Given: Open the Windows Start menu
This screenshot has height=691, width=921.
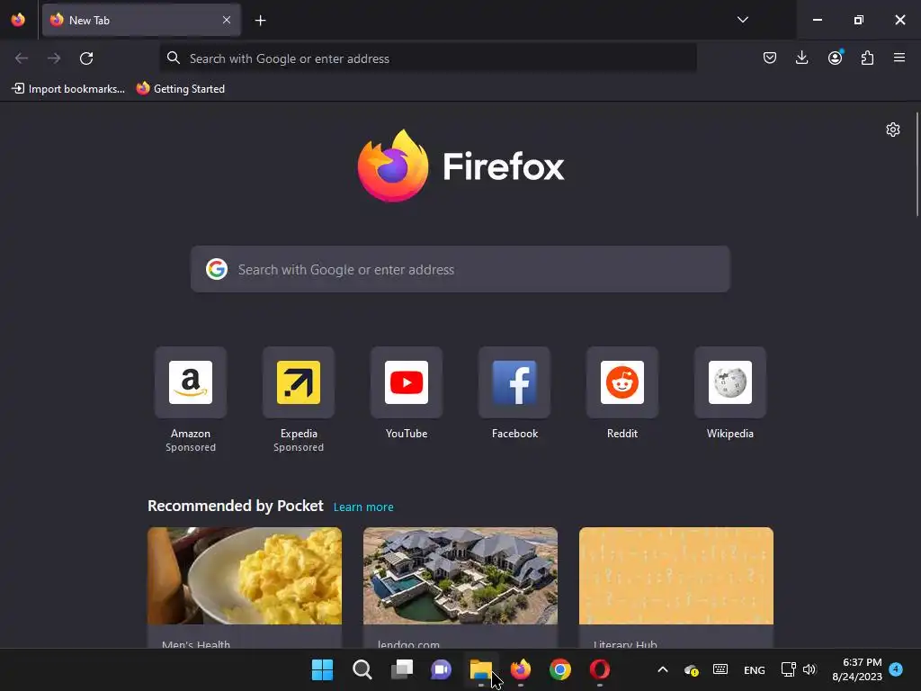Looking at the screenshot, I should pyautogui.click(x=322, y=669).
